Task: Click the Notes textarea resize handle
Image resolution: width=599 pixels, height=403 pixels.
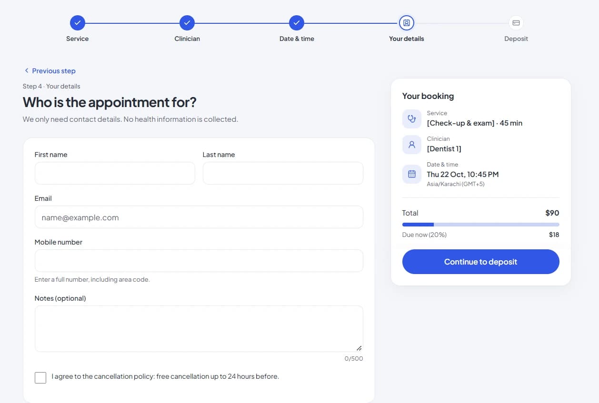Action: [x=359, y=348]
